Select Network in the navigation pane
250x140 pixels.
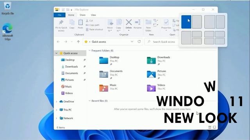[x=68, y=118]
